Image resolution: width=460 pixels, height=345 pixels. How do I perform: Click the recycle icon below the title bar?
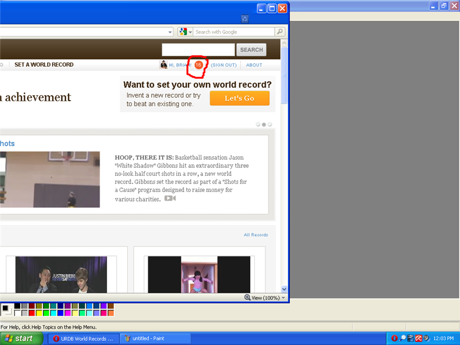tap(245, 19)
